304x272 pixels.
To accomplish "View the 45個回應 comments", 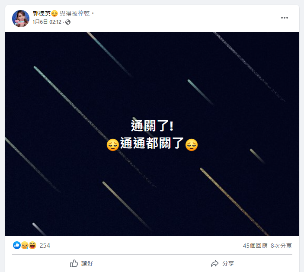I will pyautogui.click(x=255, y=246).
